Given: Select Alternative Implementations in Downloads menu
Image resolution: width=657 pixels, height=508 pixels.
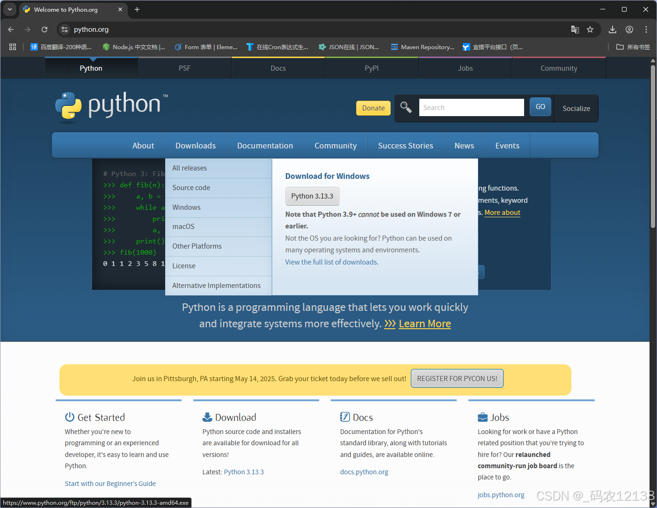Looking at the screenshot, I should tap(219, 286).
